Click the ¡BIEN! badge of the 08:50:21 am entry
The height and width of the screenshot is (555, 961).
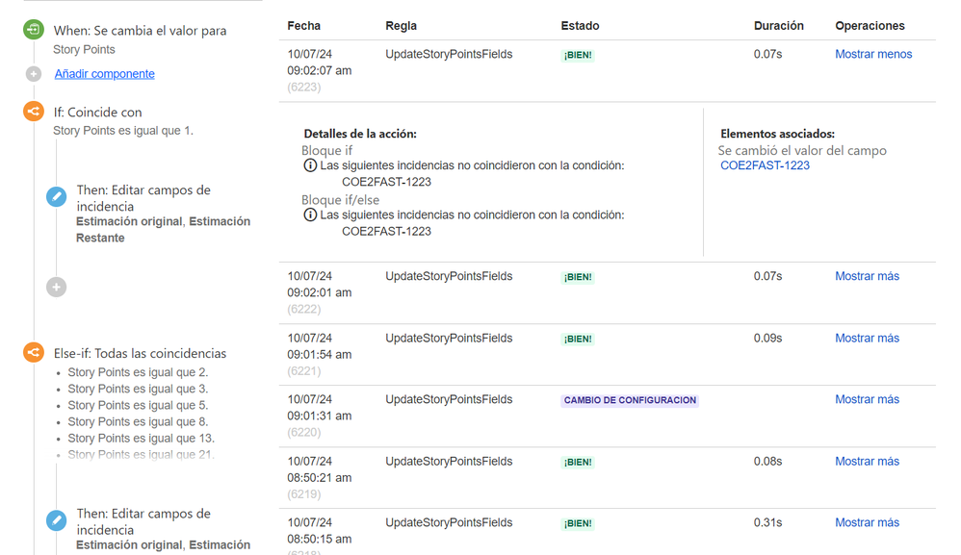(x=578, y=463)
